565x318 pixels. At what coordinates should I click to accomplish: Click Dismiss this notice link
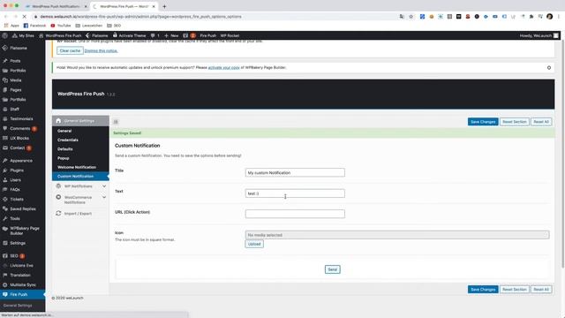[x=101, y=51]
